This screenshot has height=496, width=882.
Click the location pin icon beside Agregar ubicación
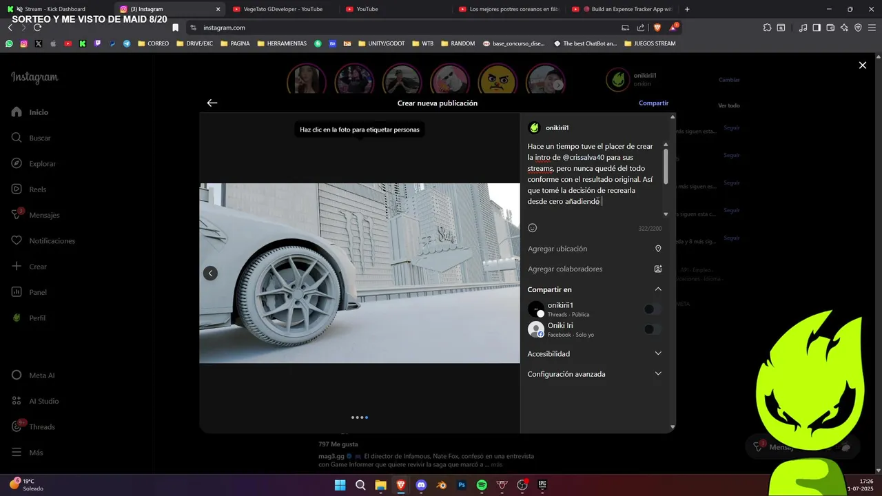(658, 249)
